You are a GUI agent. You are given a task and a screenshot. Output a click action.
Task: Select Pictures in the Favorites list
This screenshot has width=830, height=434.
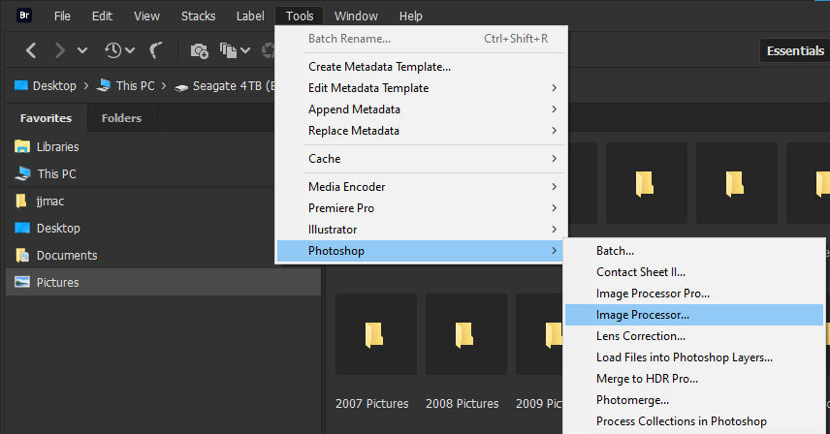(x=57, y=283)
